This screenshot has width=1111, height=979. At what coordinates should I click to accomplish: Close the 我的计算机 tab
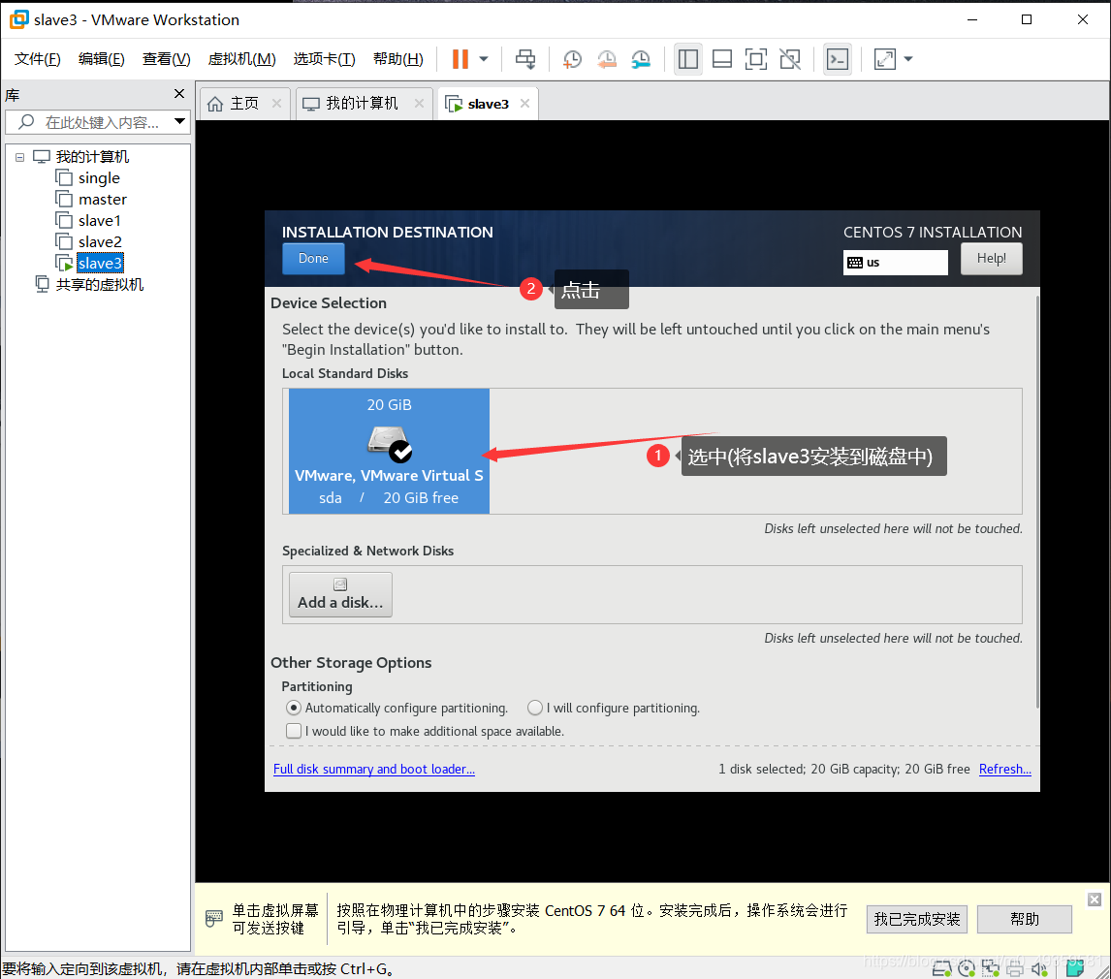pos(419,104)
